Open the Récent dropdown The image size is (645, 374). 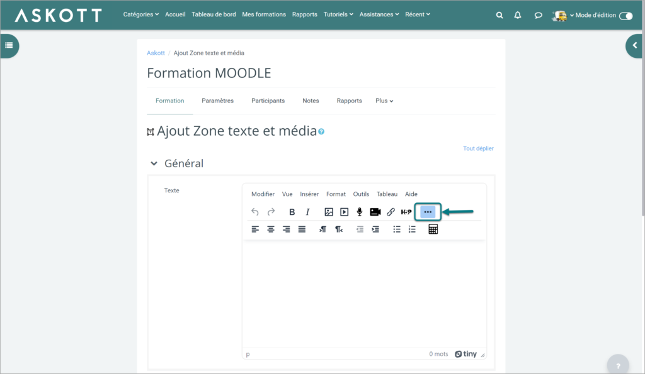[418, 14]
